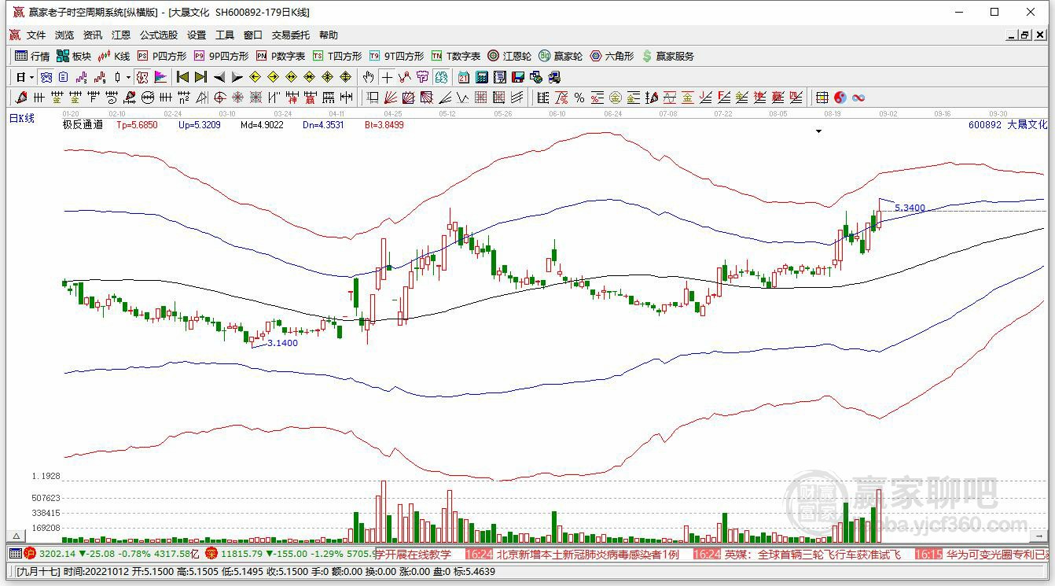Open the yin-yang icon tool

(840, 98)
